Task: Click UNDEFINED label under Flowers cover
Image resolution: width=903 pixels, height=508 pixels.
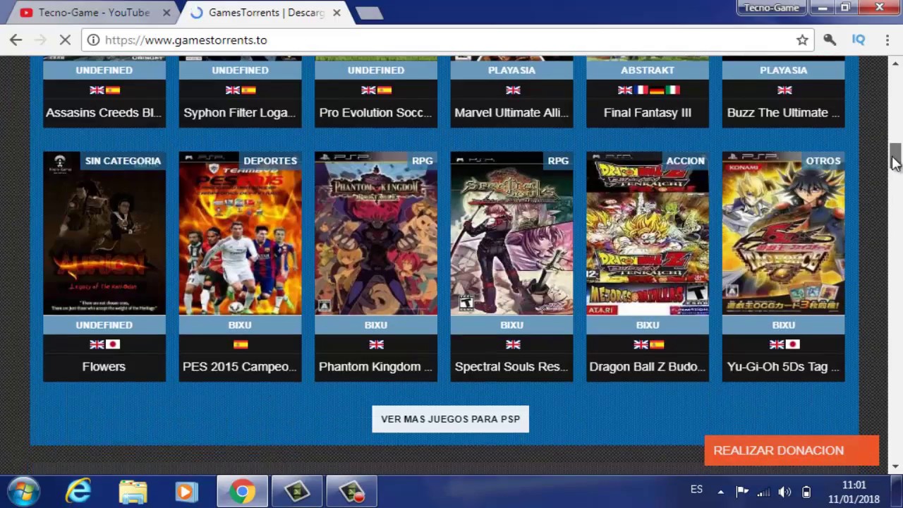Action: click(104, 325)
